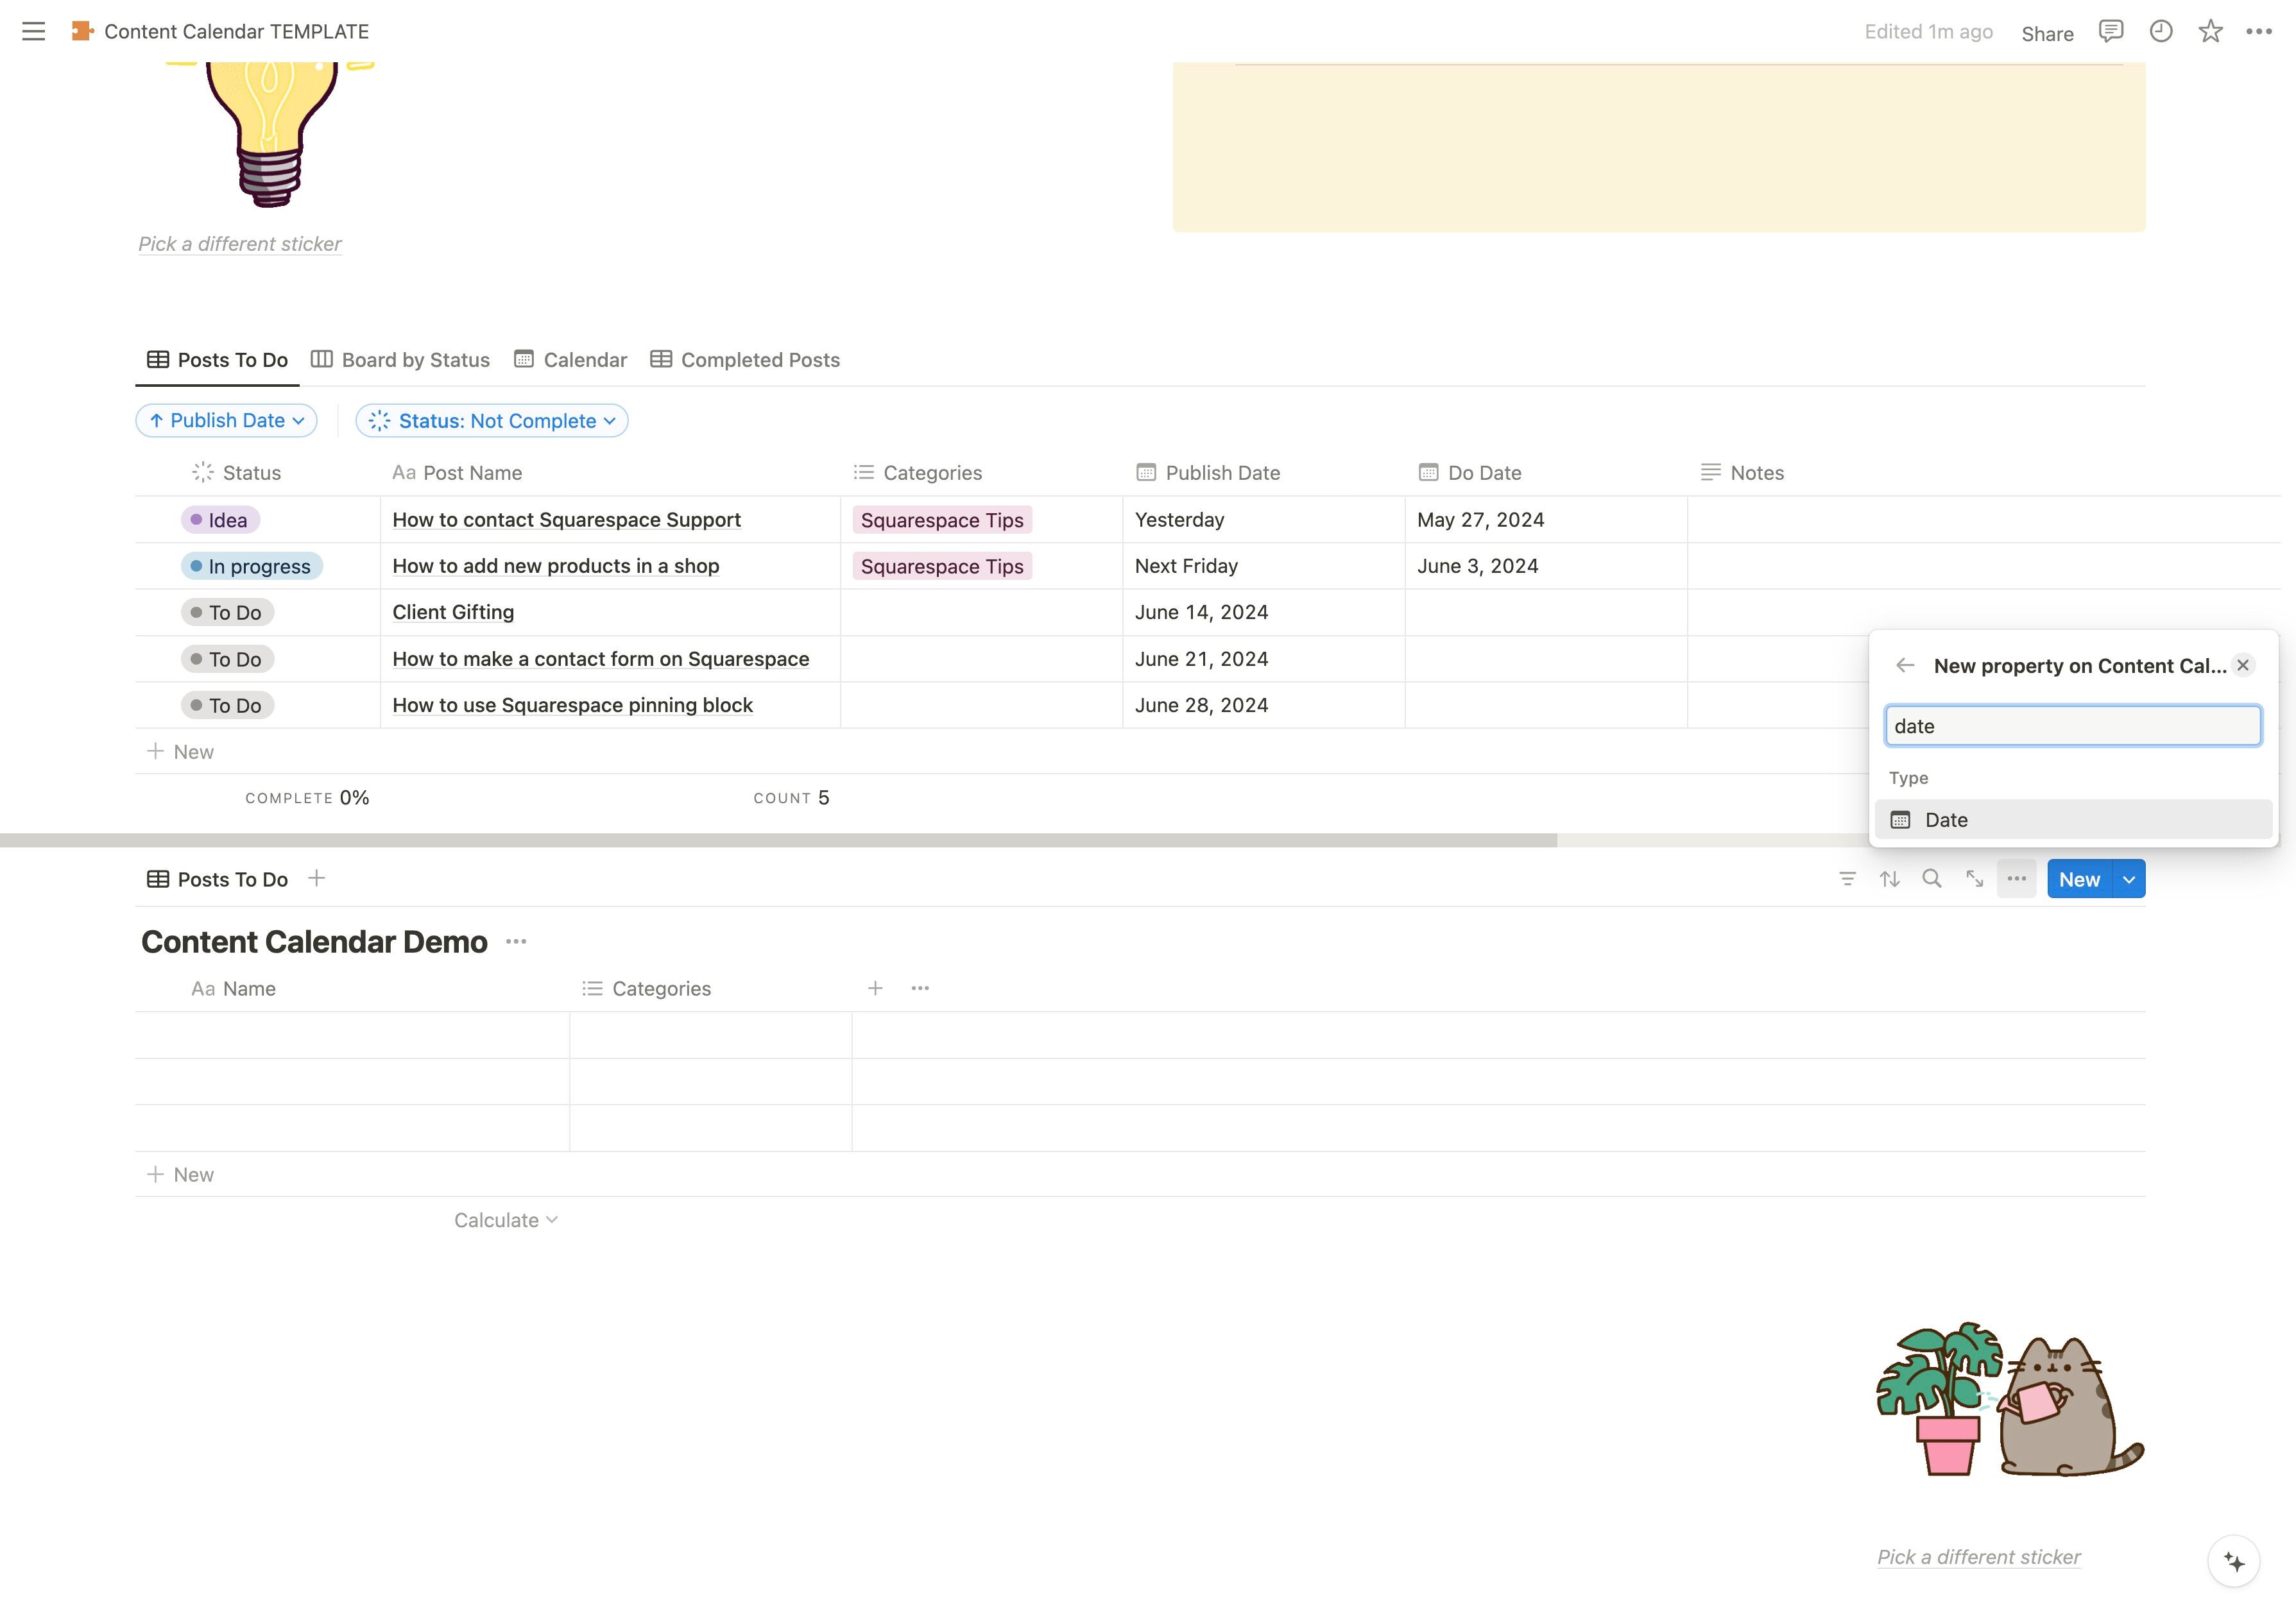Star this page as favorite
This screenshot has height=1623, width=2296.
click(x=2210, y=31)
